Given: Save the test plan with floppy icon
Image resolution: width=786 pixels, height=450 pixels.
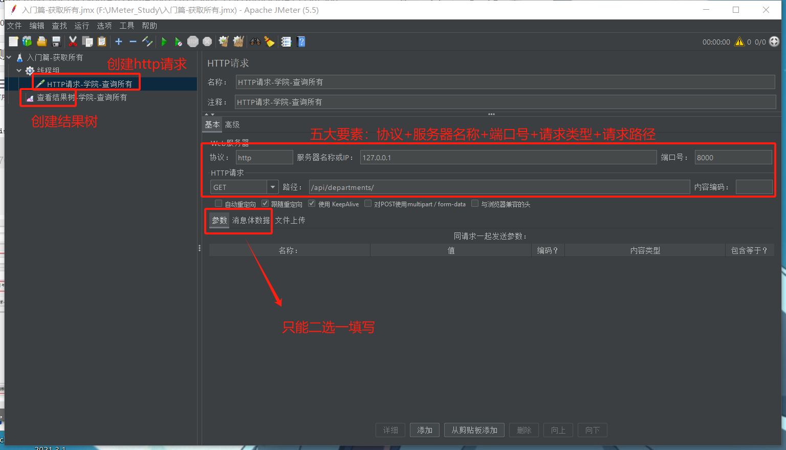Looking at the screenshot, I should coord(56,41).
